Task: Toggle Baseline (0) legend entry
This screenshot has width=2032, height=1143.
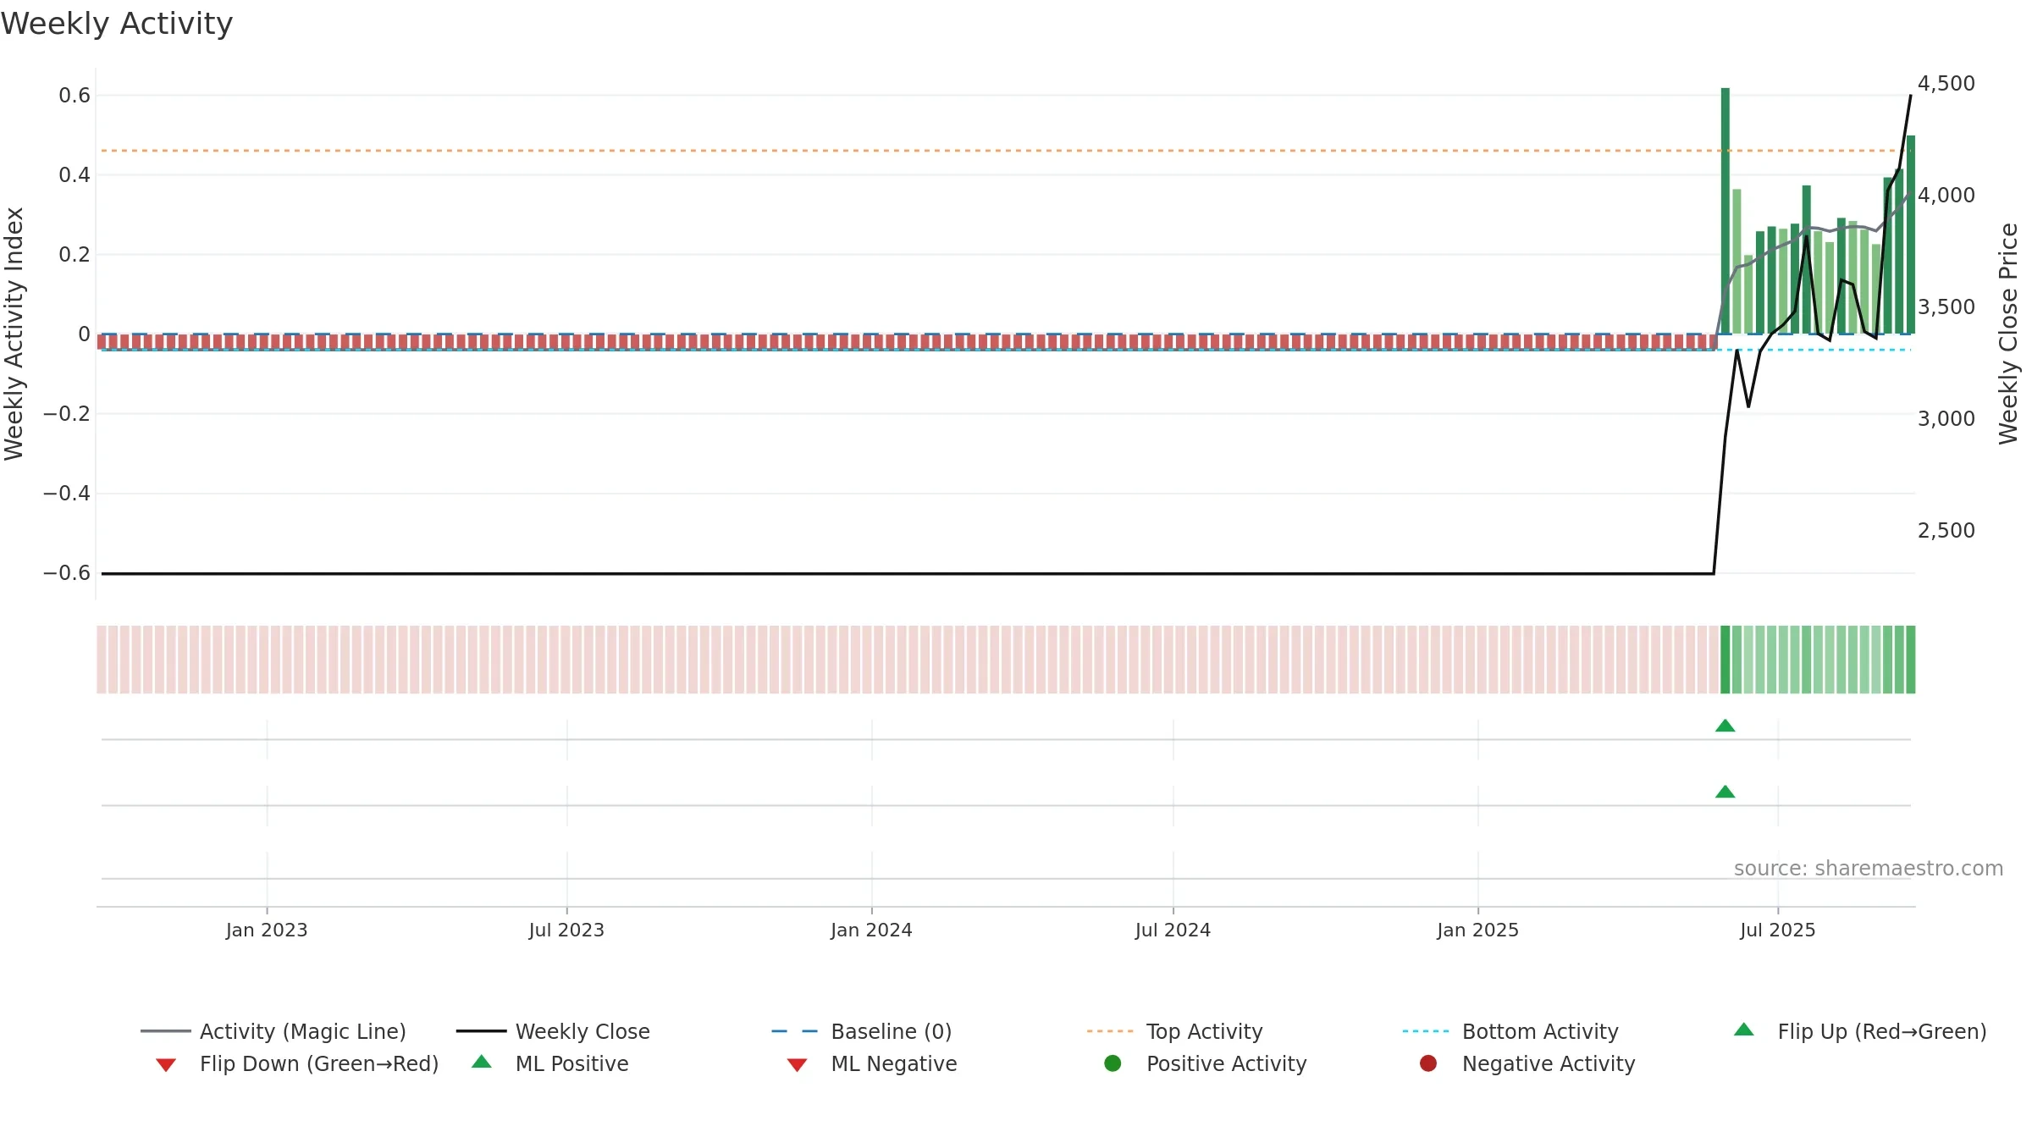Action: [x=862, y=1031]
